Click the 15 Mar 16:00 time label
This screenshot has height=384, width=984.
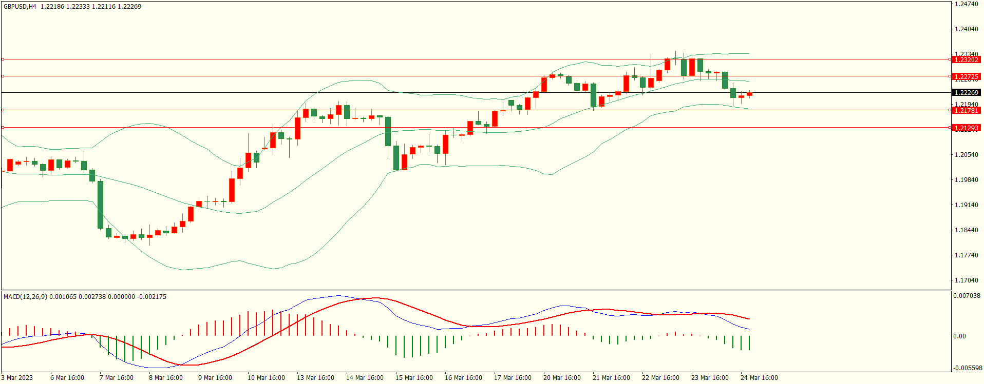click(414, 378)
